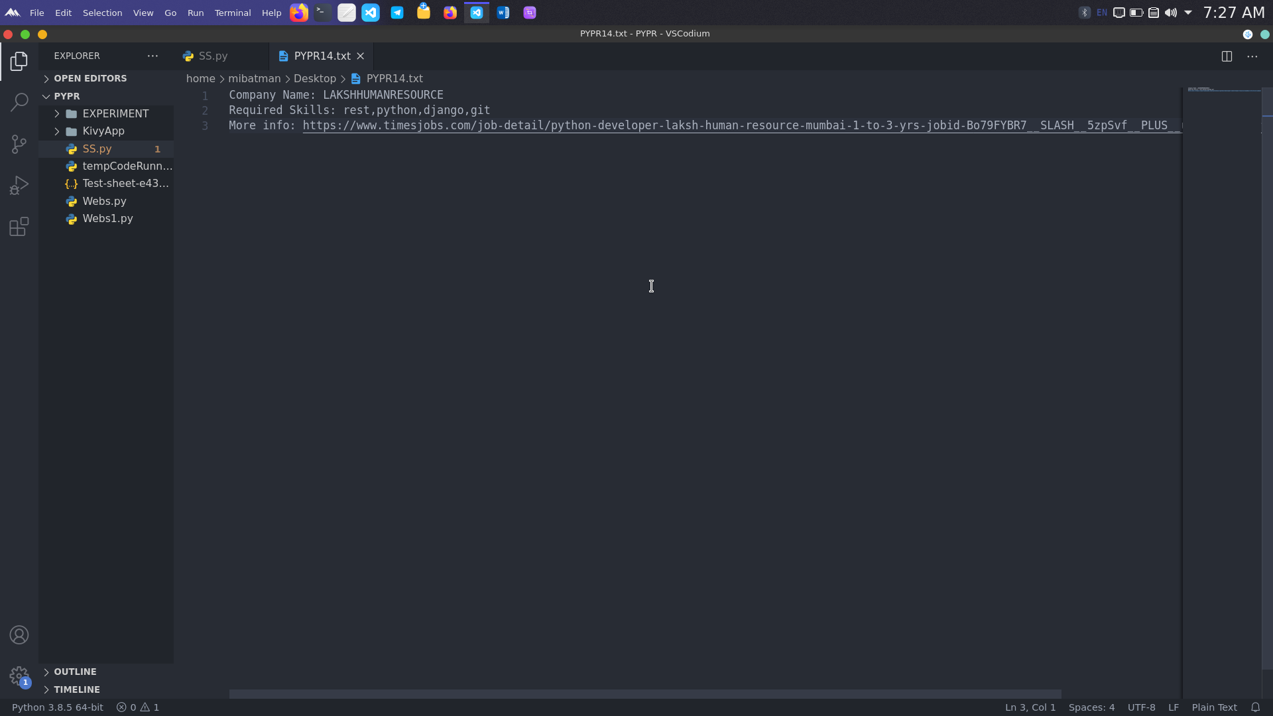Switch to the SS.py editor tab
1273x716 pixels.
point(213,56)
